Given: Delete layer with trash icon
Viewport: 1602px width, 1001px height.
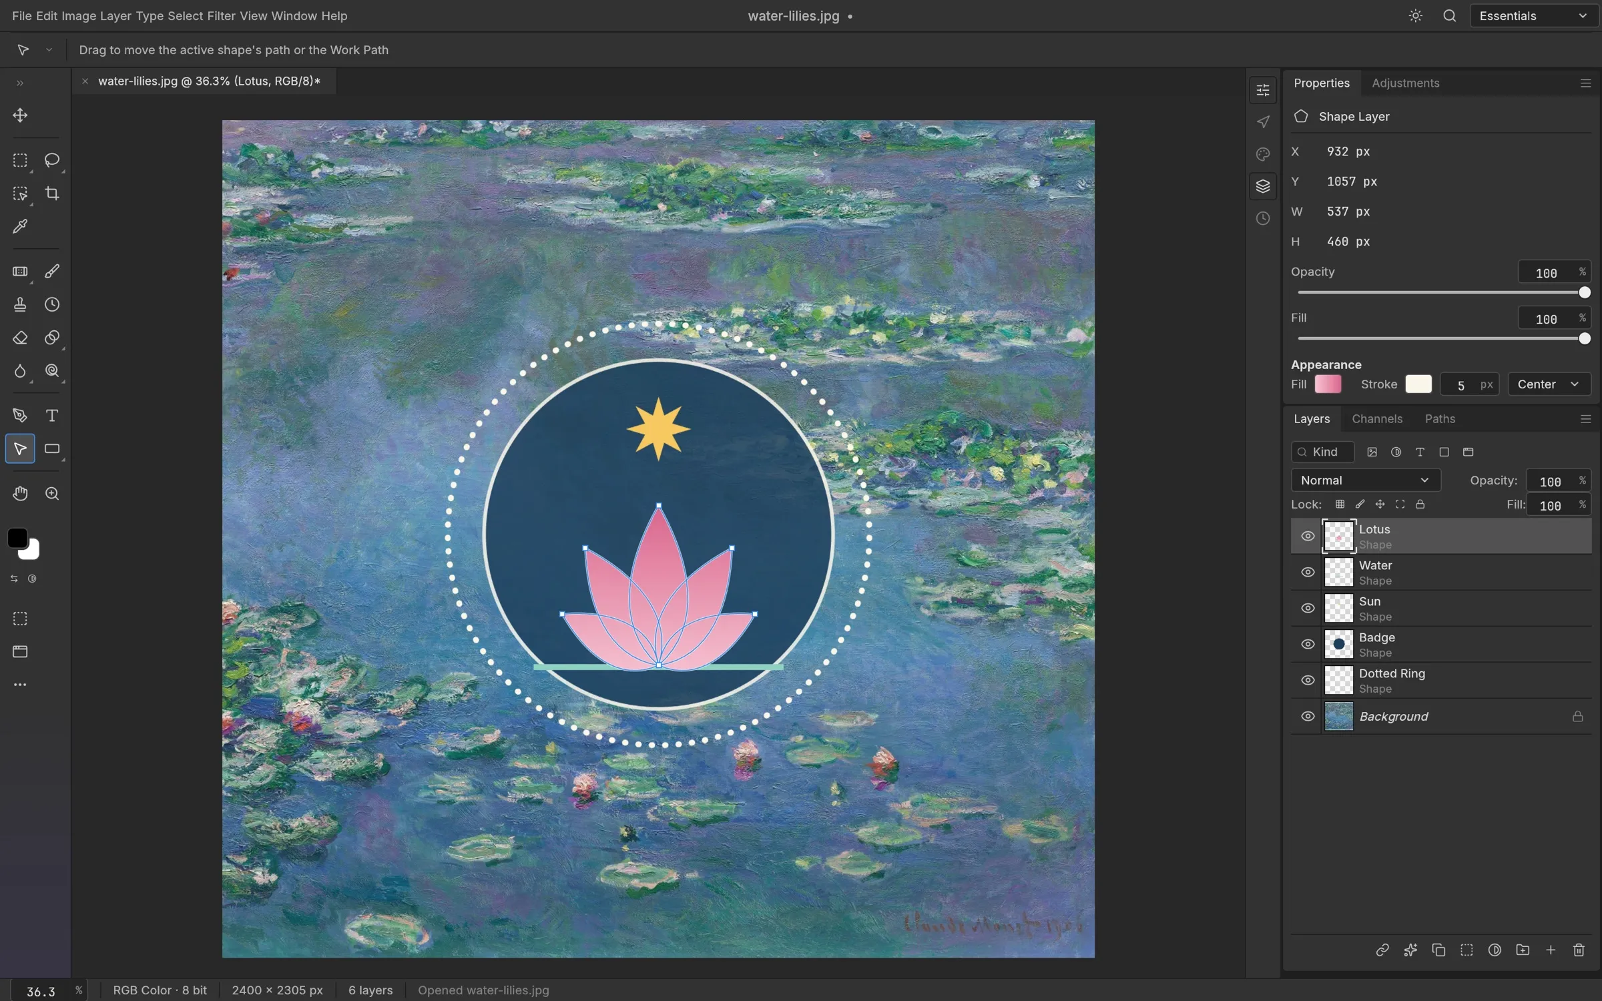Looking at the screenshot, I should tap(1579, 950).
